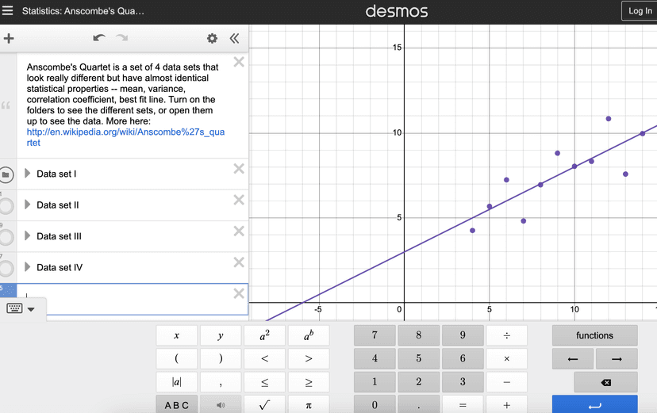Toggle the audio trace speaker key

tap(221, 404)
